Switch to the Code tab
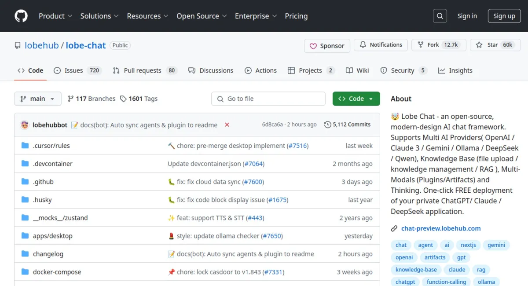Image resolution: width=528 pixels, height=286 pixels. (x=30, y=70)
